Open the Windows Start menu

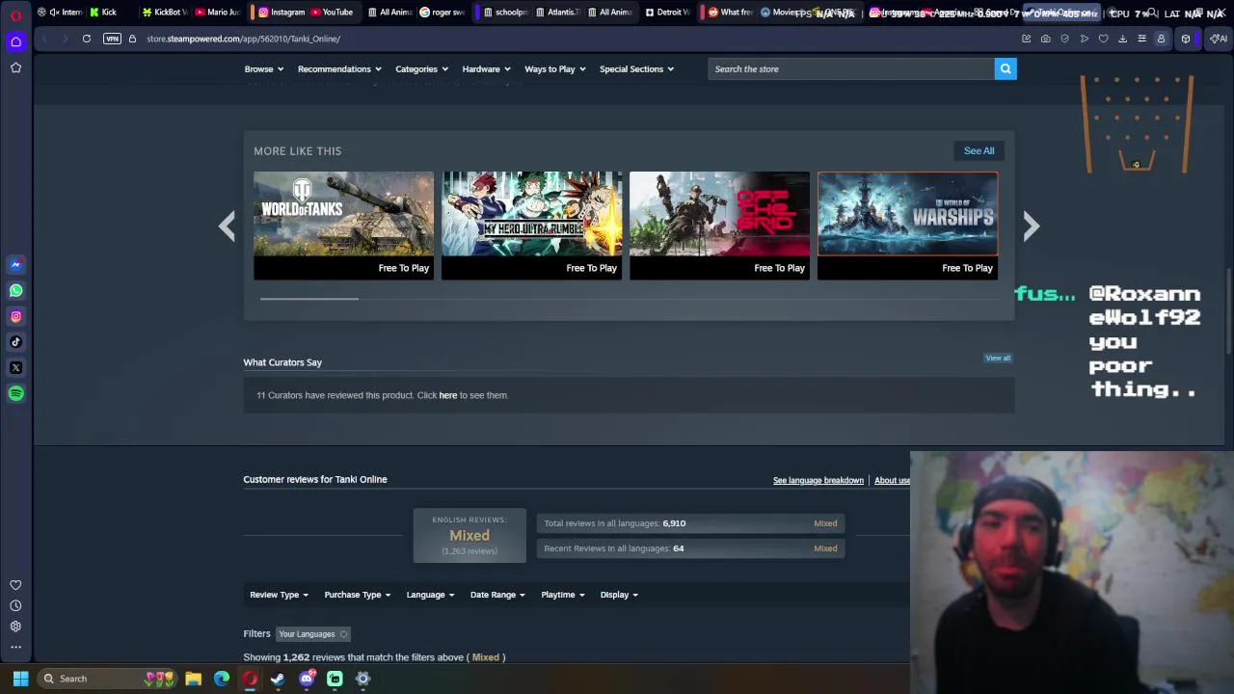[x=20, y=679]
